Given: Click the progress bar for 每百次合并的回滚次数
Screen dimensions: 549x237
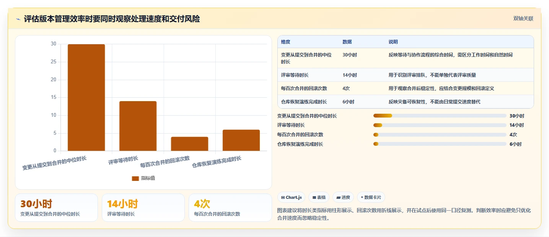Looking at the screenshot, I should 440,135.
